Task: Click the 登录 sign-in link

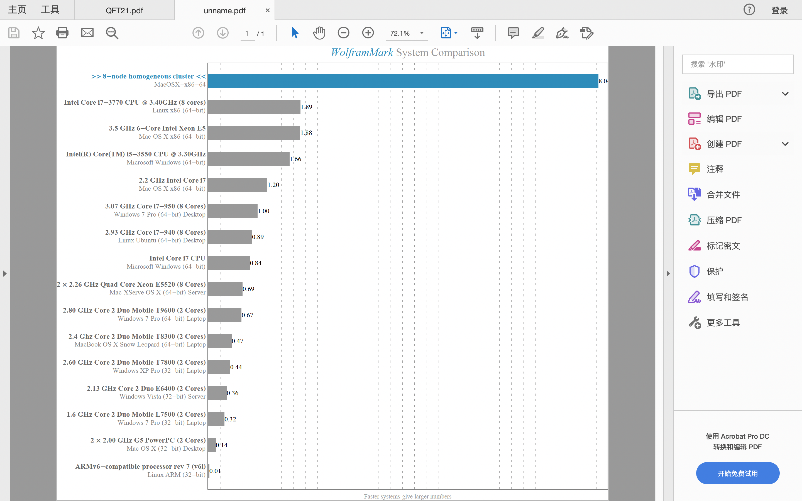Action: coord(779,10)
